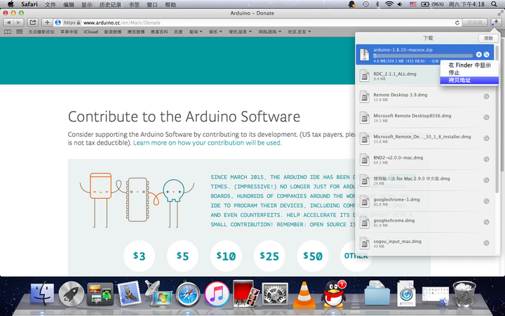Expand the 娱乐 bookmarks folder
The width and height of the screenshot is (505, 316).
215,32
